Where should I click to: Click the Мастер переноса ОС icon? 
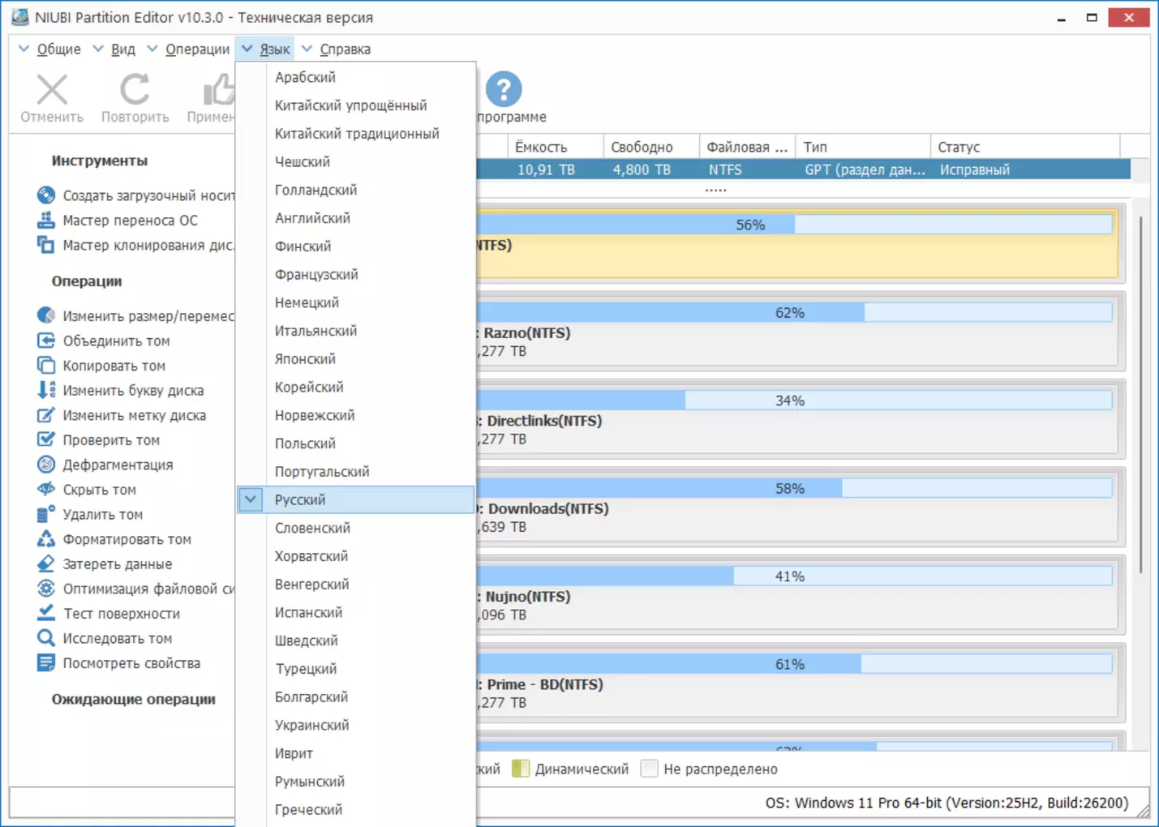click(46, 220)
